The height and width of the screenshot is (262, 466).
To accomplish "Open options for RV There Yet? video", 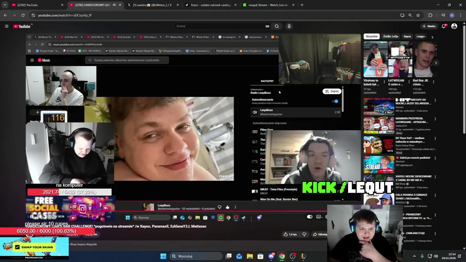I will point(435,139).
